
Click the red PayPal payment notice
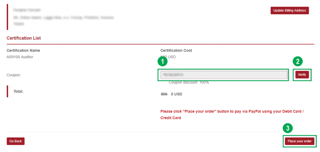click(232, 115)
